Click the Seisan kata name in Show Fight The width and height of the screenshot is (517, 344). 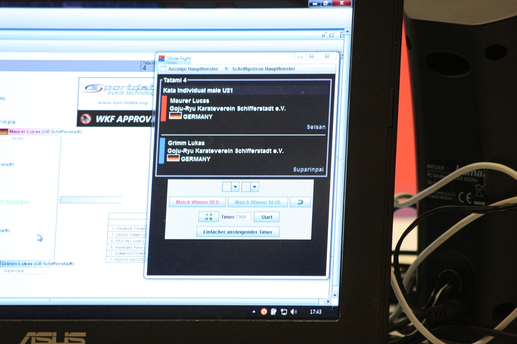[316, 127]
